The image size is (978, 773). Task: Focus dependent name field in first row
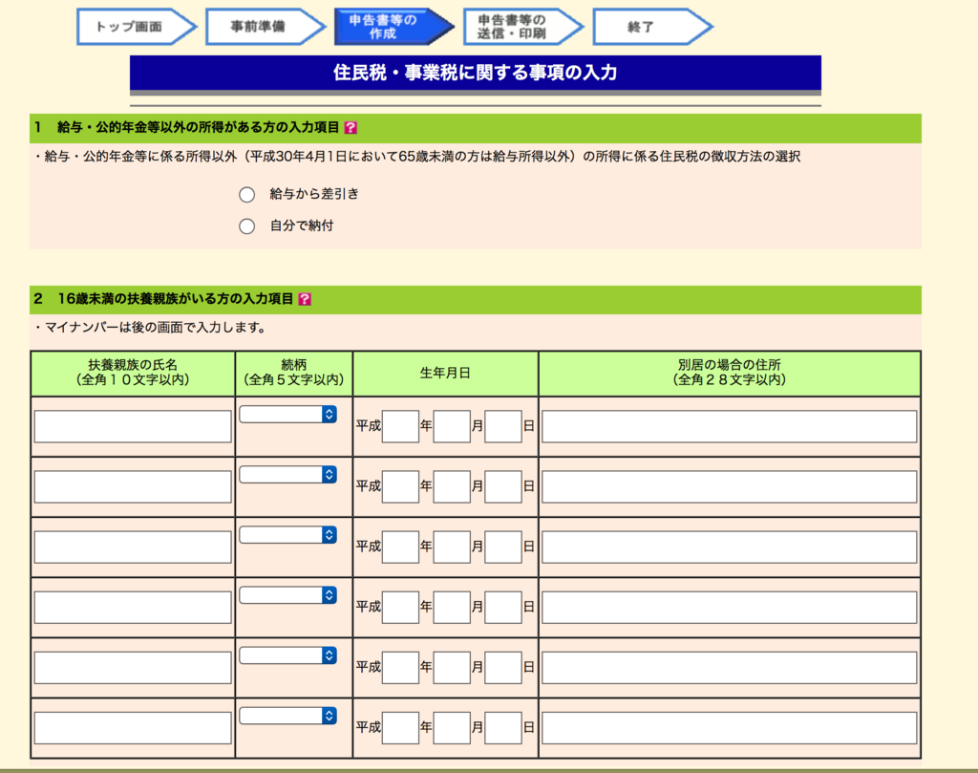(133, 427)
